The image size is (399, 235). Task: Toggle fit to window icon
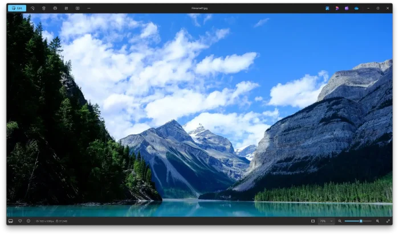tap(313, 221)
